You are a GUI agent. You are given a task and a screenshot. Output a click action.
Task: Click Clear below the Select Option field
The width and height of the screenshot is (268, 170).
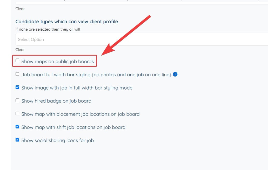pyautogui.click(x=20, y=50)
